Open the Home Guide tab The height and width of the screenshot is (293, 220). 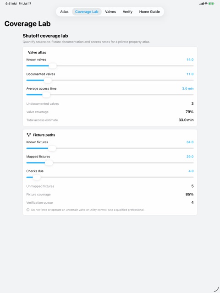(x=149, y=11)
